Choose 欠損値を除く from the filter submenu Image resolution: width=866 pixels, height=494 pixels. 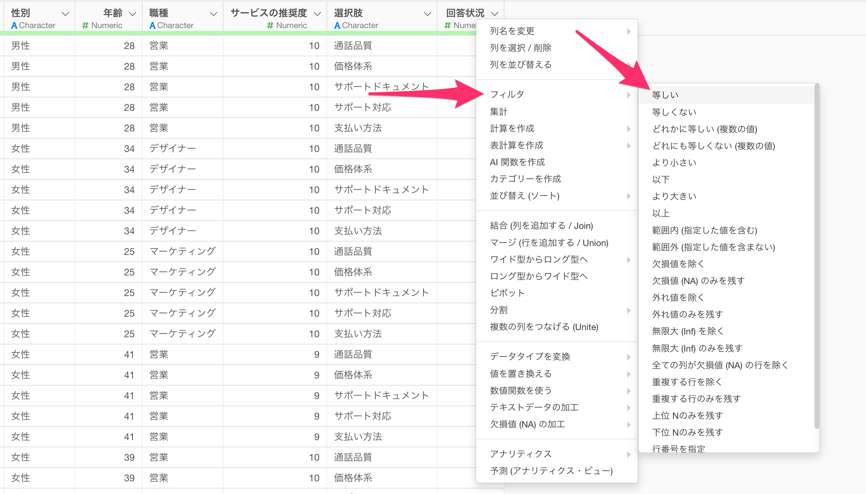tap(678, 264)
